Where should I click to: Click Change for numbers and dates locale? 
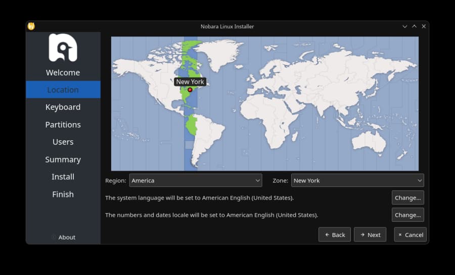(x=407, y=215)
